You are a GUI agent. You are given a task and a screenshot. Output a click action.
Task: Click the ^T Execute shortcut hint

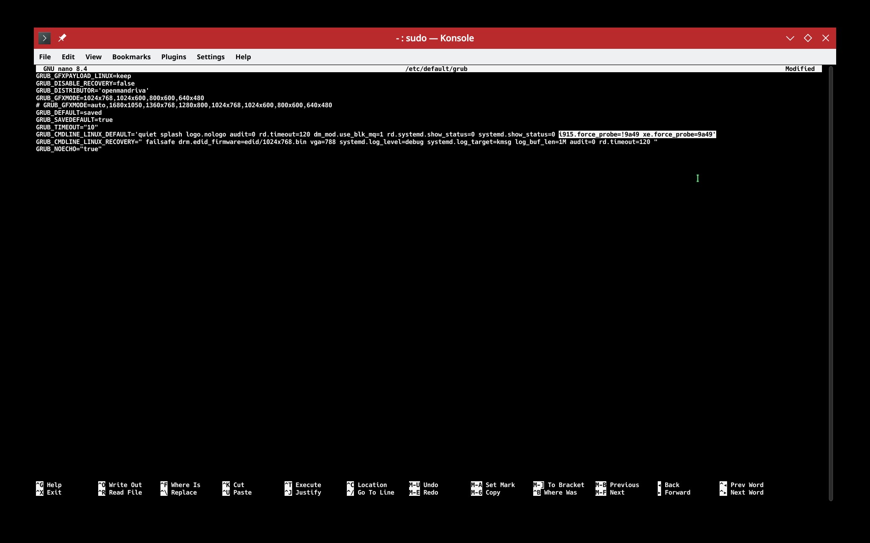pos(303,485)
